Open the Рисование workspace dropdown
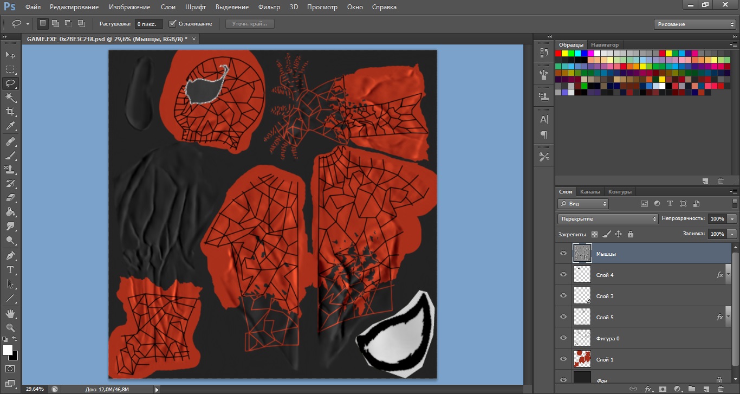This screenshot has height=394, width=740. 695,24
